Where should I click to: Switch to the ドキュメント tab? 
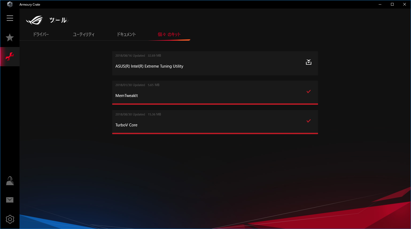[126, 34]
